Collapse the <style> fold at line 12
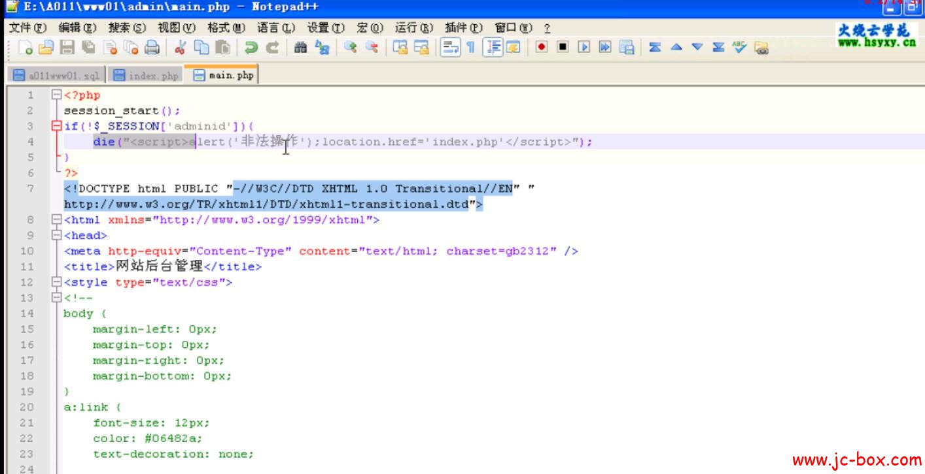The width and height of the screenshot is (925, 474). [x=56, y=283]
